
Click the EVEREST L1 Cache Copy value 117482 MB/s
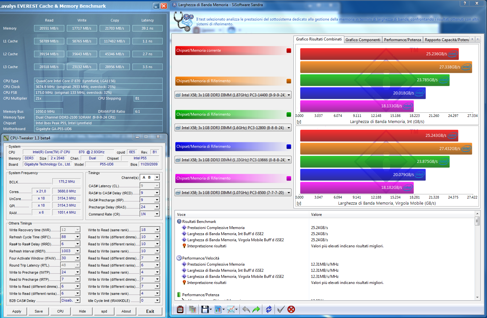coord(115,41)
